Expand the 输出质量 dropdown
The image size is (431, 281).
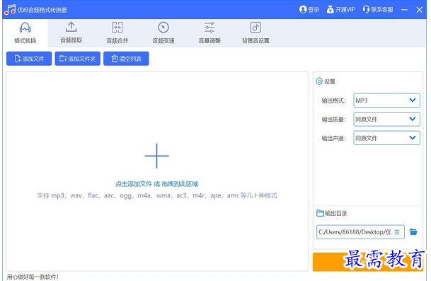[x=386, y=119]
